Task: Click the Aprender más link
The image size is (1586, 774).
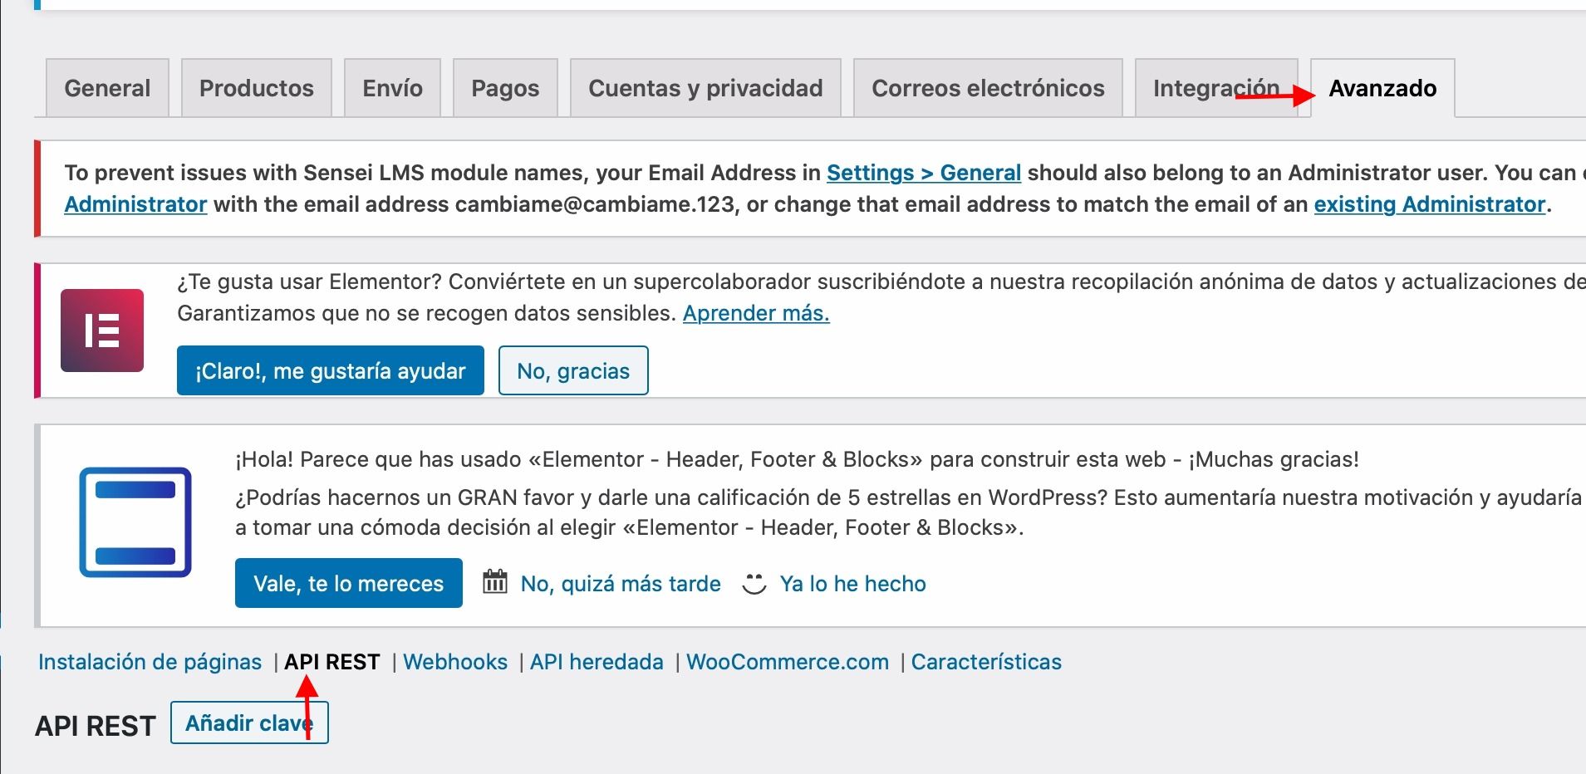Action: point(756,313)
